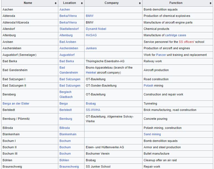Follow the red SS officers' link

(x=186, y=42)
